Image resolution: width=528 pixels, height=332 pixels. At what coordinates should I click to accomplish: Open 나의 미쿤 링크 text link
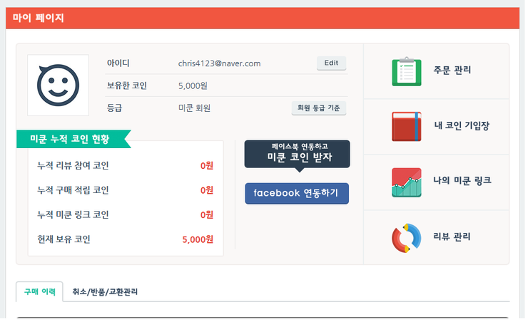click(x=462, y=181)
